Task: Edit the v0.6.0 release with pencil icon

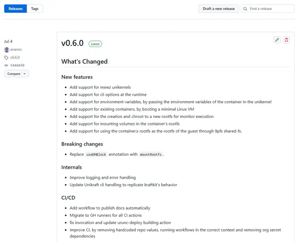Action: click(x=277, y=40)
